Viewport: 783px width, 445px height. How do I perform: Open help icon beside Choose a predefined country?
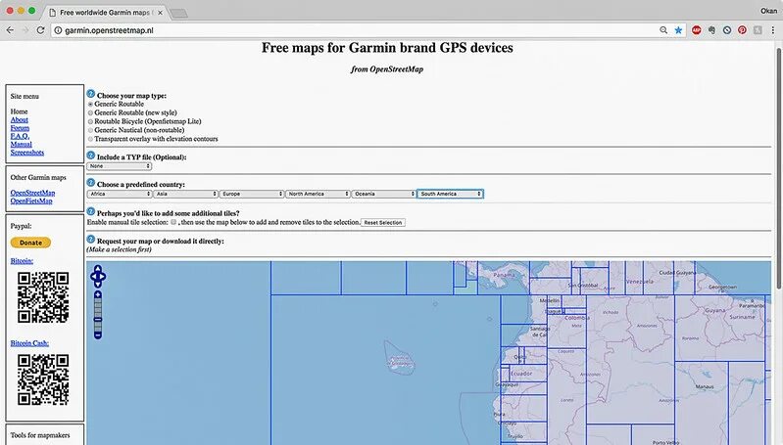click(x=91, y=183)
